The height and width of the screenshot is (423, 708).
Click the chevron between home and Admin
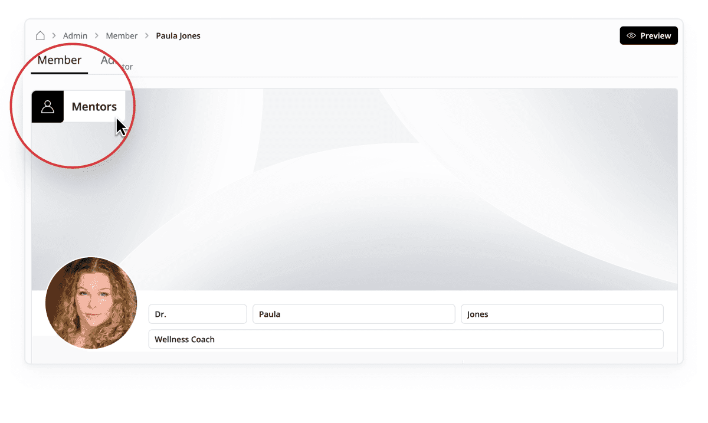[54, 36]
